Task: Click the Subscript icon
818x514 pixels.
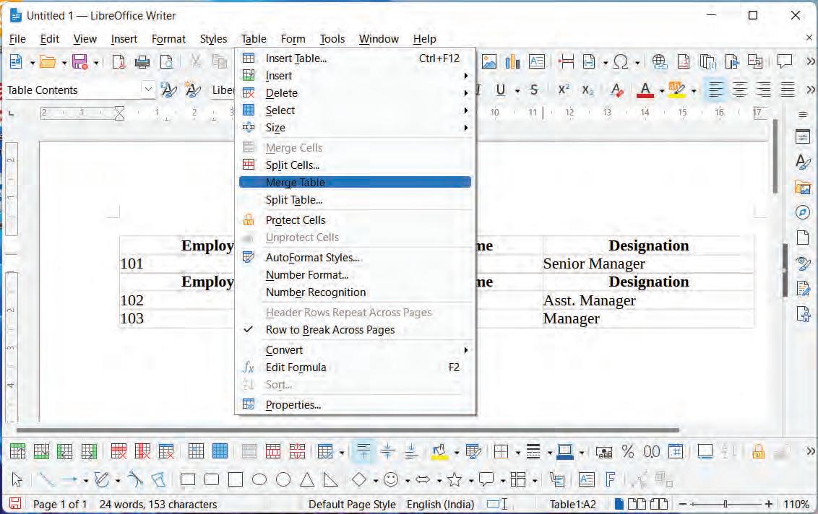Action: click(588, 90)
